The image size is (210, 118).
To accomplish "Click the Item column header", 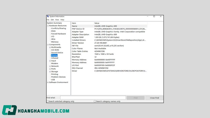I will point(82,23).
